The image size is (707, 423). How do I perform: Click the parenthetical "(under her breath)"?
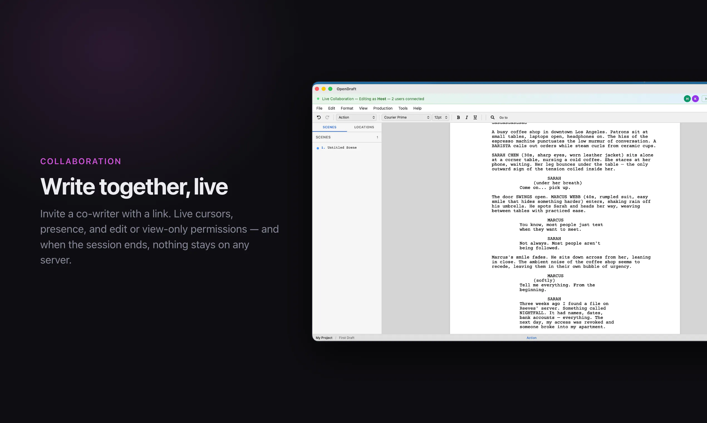[x=557, y=183]
